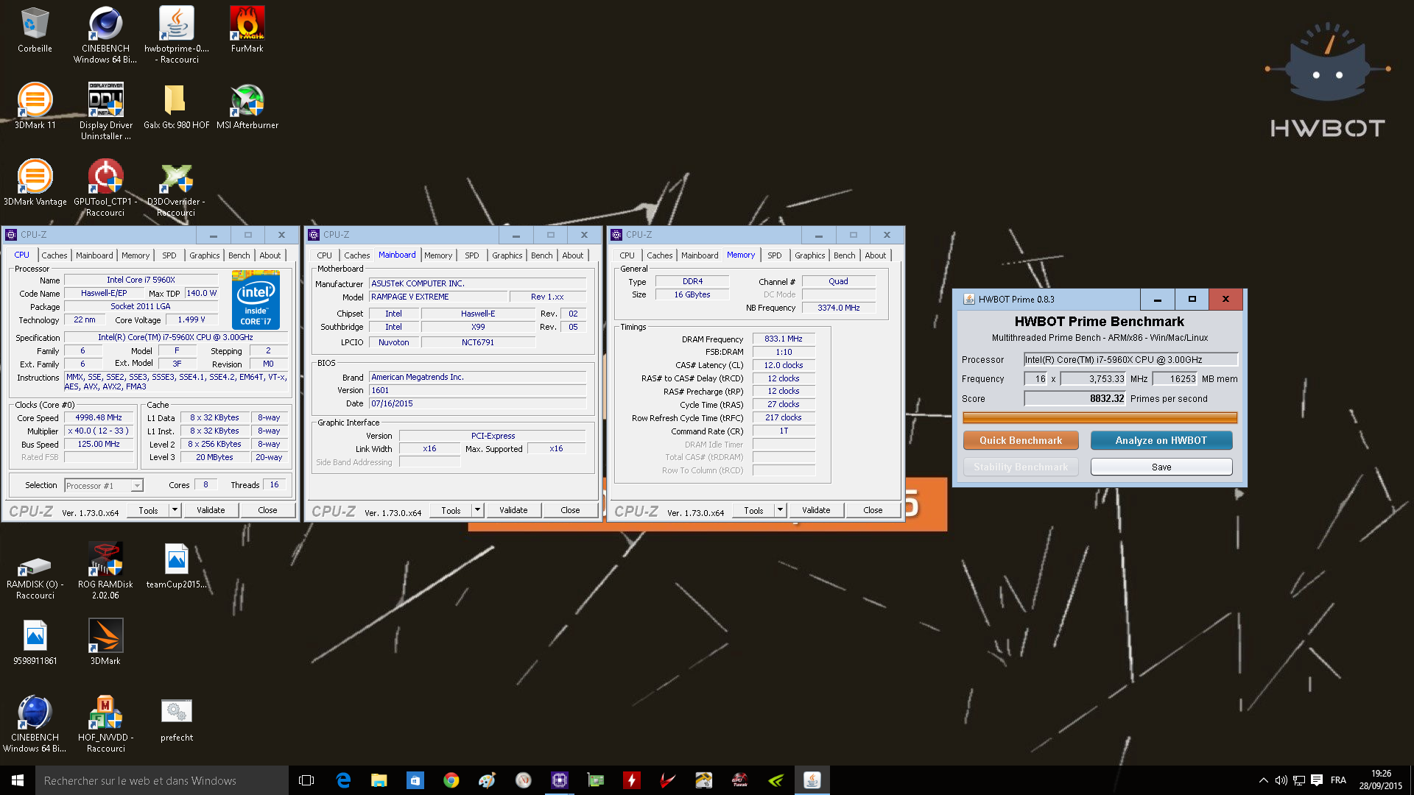Click Quick Benchmark in HWBOT Prime
Screen dimensions: 1414x795
tap(1021, 440)
